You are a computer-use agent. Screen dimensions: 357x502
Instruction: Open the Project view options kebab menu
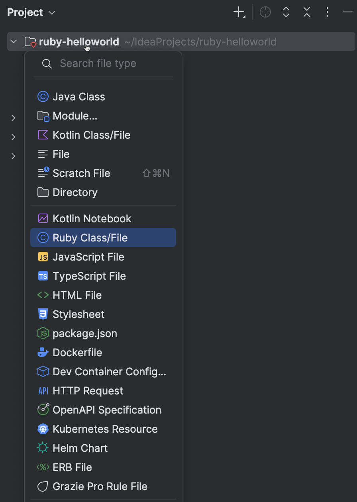pos(327,12)
